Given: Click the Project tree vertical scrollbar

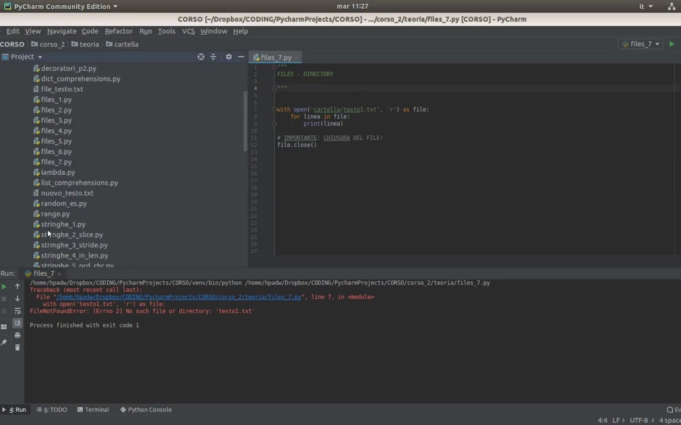Looking at the screenshot, I should (245, 121).
